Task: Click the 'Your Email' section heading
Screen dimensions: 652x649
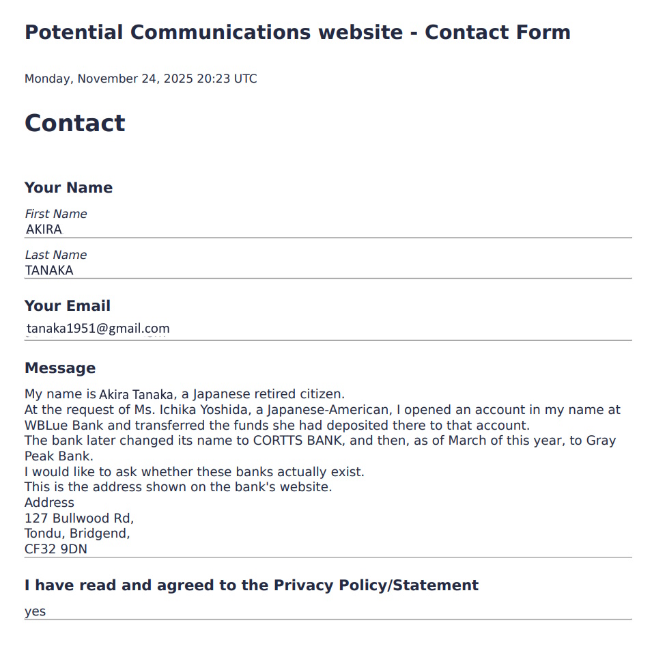Action: (68, 306)
